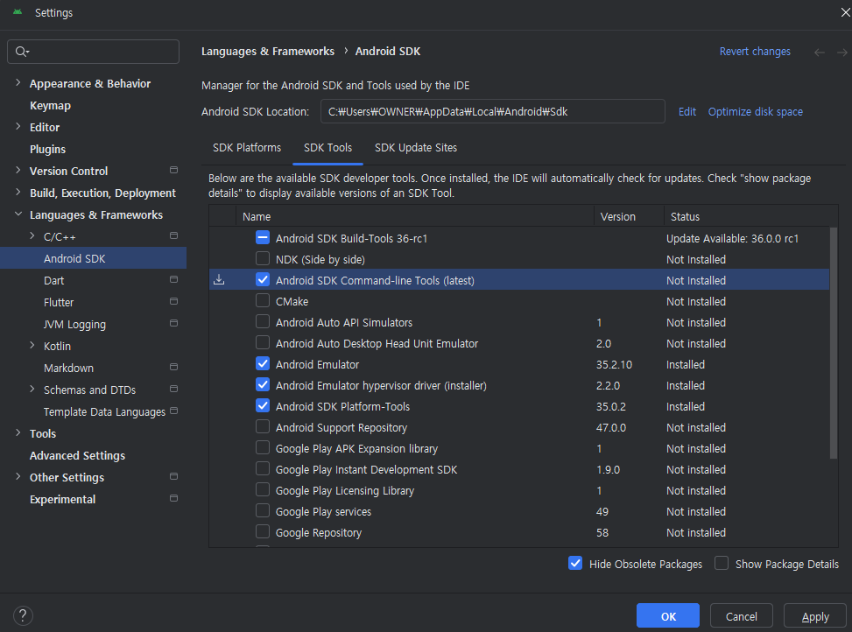The width and height of the screenshot is (852, 632).
Task: Click Edit next to SDK location
Action: pos(687,112)
